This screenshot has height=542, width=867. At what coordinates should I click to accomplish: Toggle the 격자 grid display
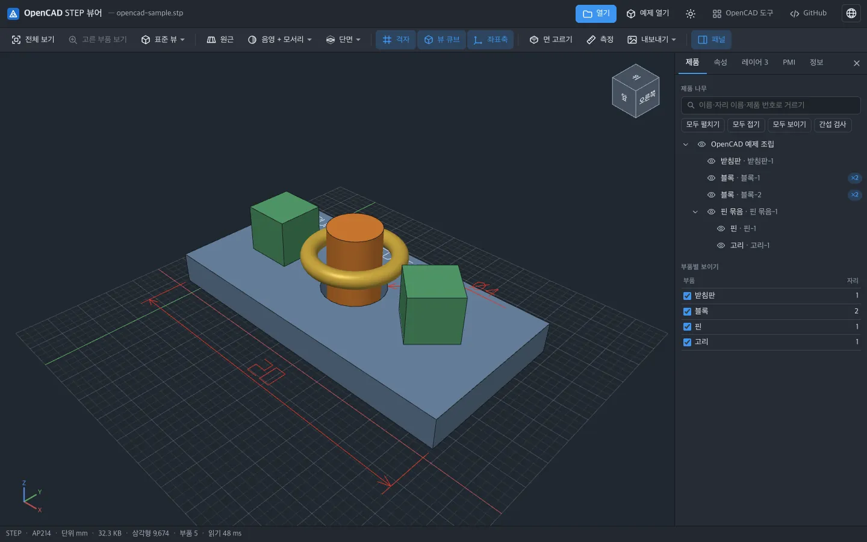tap(396, 40)
